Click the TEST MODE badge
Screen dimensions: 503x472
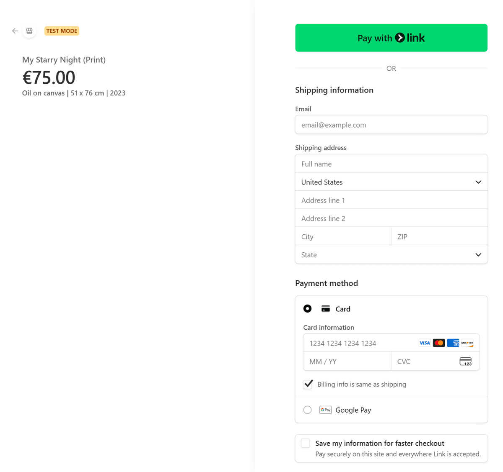62,31
